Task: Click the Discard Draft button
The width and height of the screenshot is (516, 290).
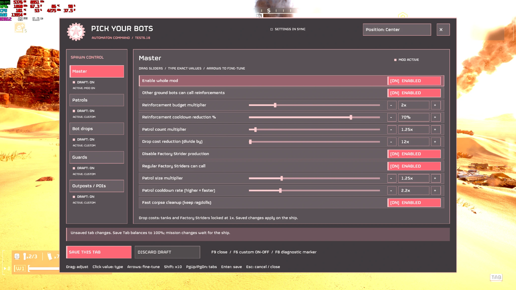Action: [x=167, y=252]
